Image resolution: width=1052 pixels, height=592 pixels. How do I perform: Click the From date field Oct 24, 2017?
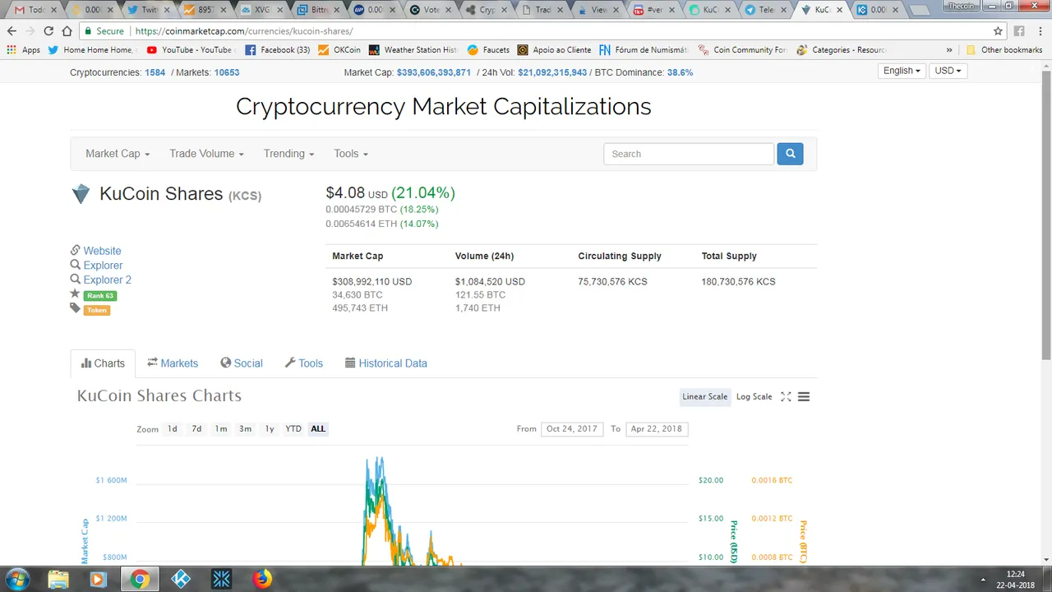pyautogui.click(x=572, y=428)
